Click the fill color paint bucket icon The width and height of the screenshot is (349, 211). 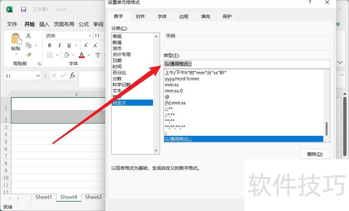tap(66, 55)
